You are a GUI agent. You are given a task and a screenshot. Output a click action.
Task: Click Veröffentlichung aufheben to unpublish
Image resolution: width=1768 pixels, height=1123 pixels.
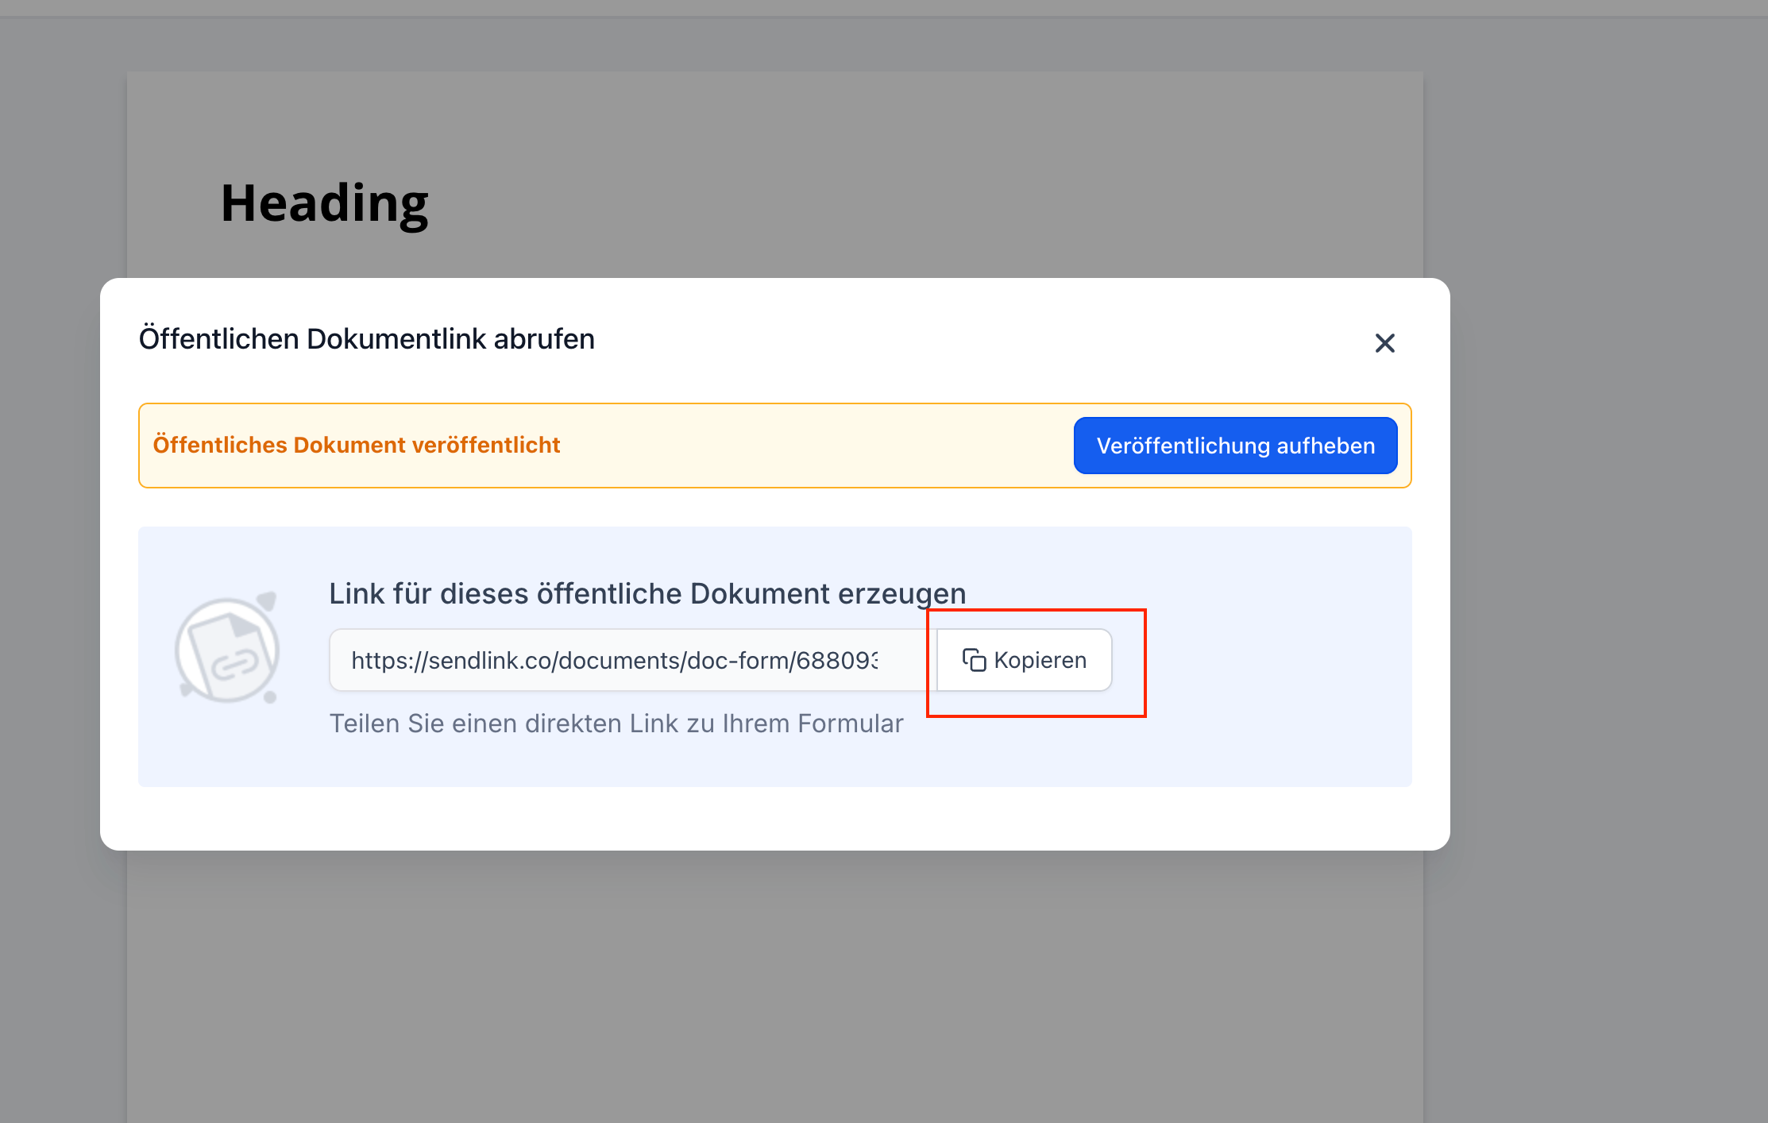[x=1235, y=446]
